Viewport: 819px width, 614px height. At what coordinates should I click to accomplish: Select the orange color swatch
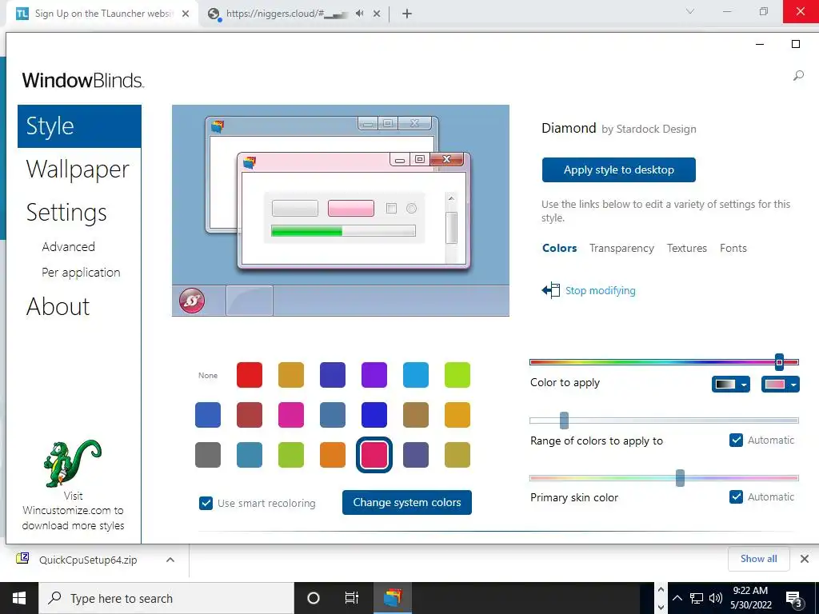[333, 455]
